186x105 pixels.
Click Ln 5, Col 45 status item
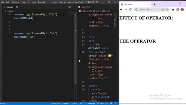[56, 103]
